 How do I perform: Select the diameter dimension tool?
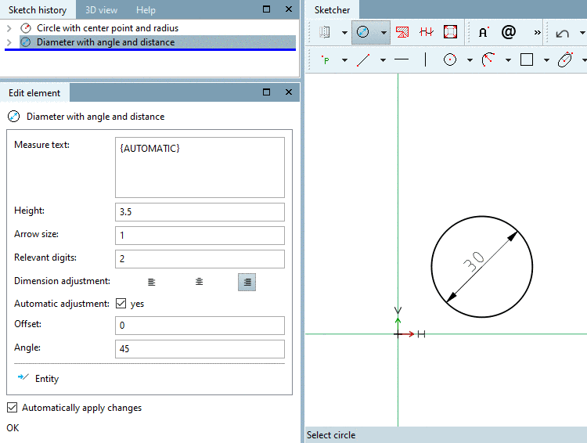(x=363, y=33)
